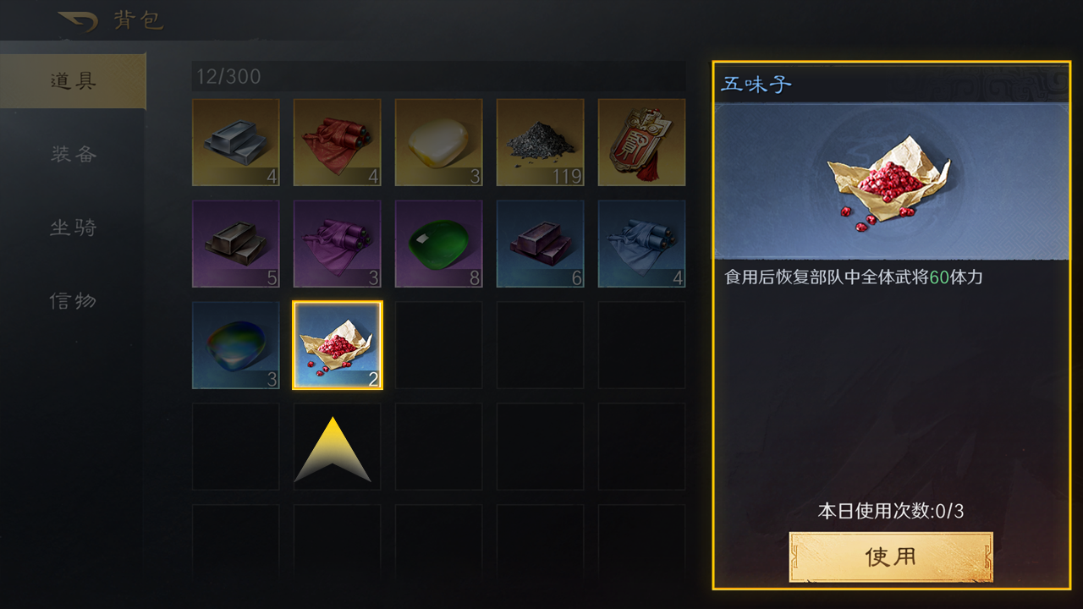Click the back arrow next to 背包
Screen dimensions: 1083x609
78,22
